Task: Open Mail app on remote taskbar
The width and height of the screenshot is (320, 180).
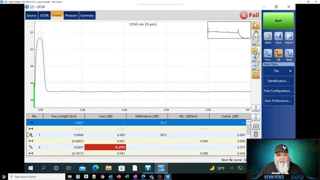Action: (x=82, y=168)
